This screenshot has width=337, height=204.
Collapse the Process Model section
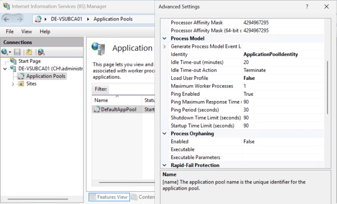[x=165, y=38]
